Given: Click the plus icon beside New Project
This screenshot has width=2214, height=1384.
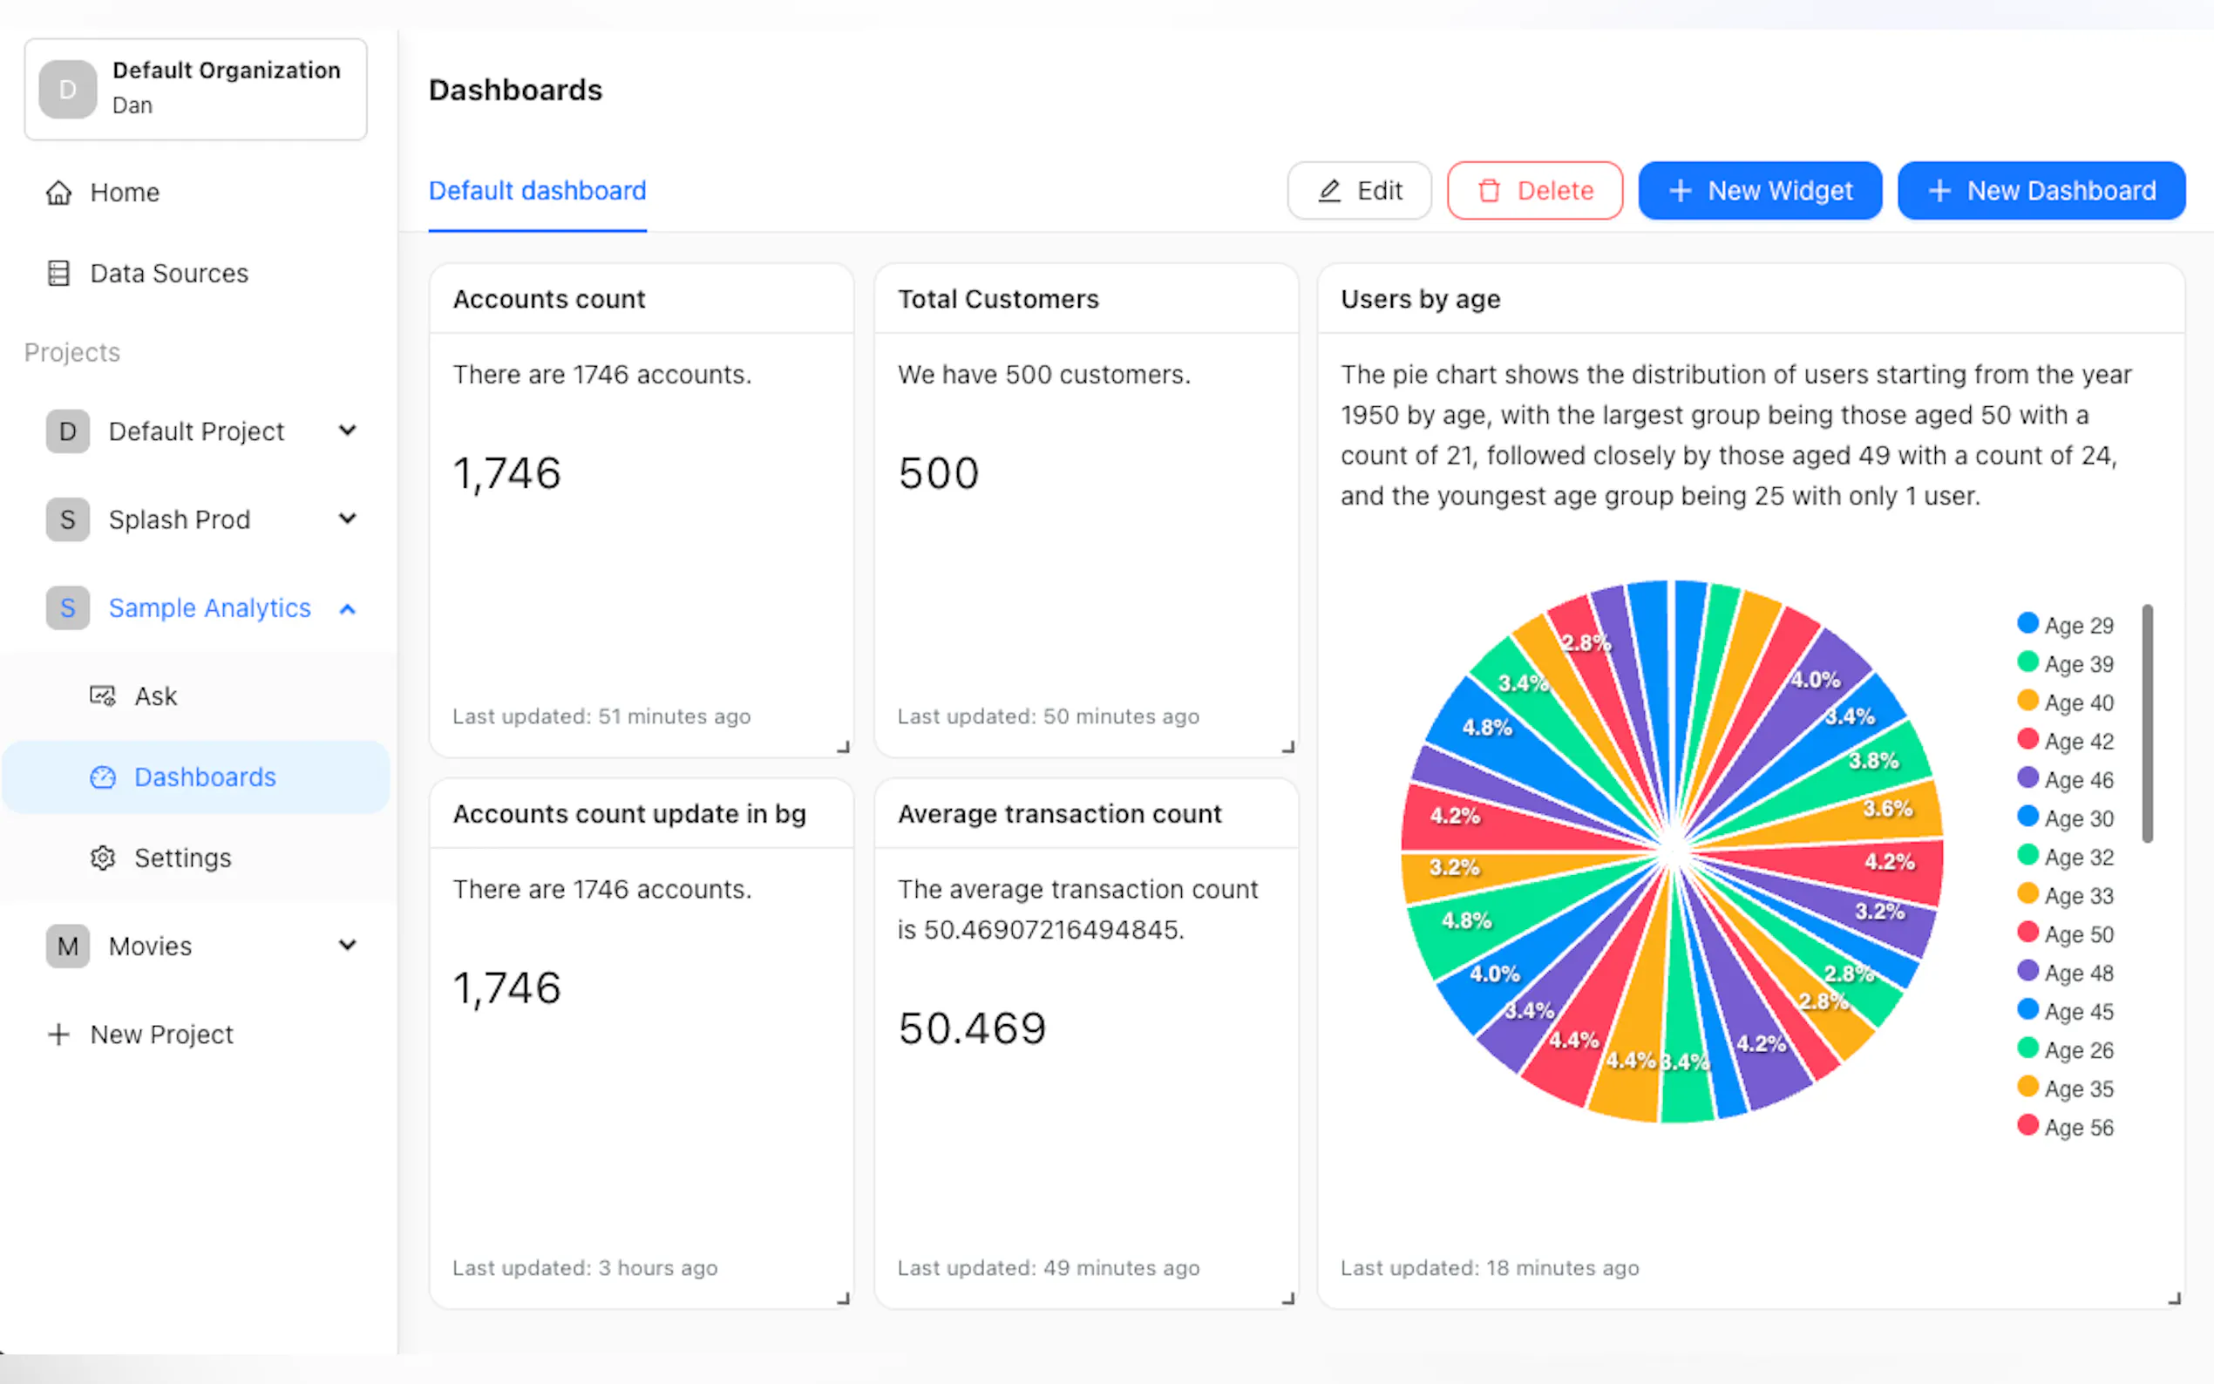Looking at the screenshot, I should pos(58,1035).
